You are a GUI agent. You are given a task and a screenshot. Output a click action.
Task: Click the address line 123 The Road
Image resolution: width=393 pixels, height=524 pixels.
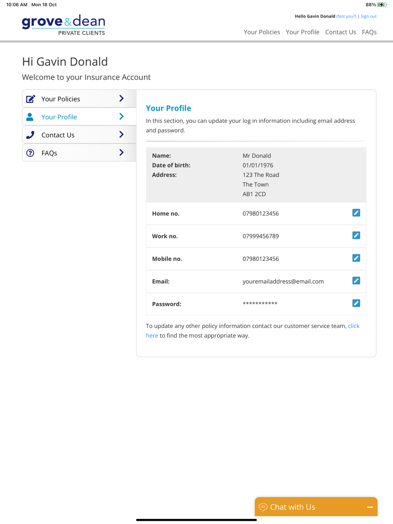[x=261, y=175]
